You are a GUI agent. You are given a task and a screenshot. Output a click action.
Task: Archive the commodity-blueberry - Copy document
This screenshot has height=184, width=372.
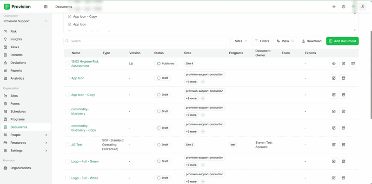coord(343,128)
